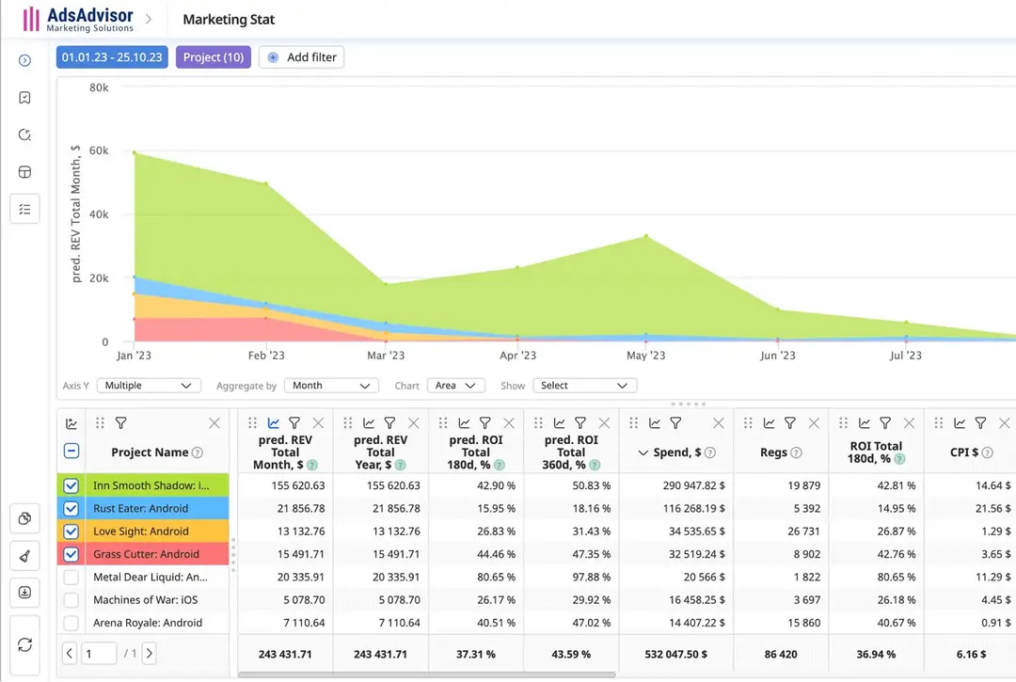
Task: Click the Regs column header label
Action: click(773, 452)
